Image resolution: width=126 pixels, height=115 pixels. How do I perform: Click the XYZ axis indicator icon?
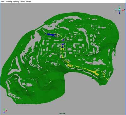(5, 111)
